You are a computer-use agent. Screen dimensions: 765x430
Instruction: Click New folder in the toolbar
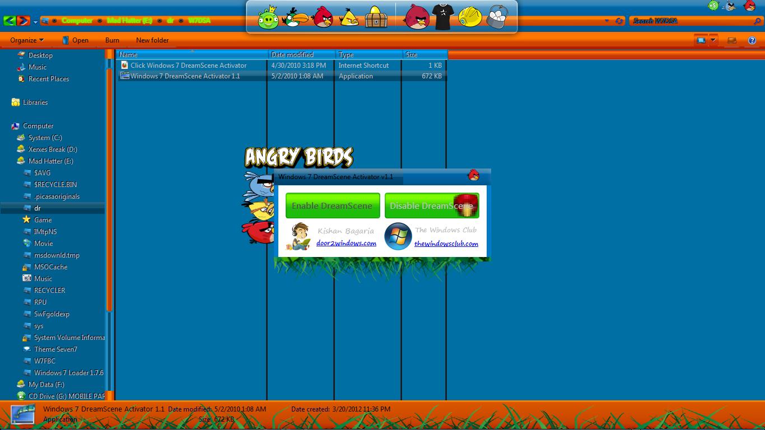[152, 40]
